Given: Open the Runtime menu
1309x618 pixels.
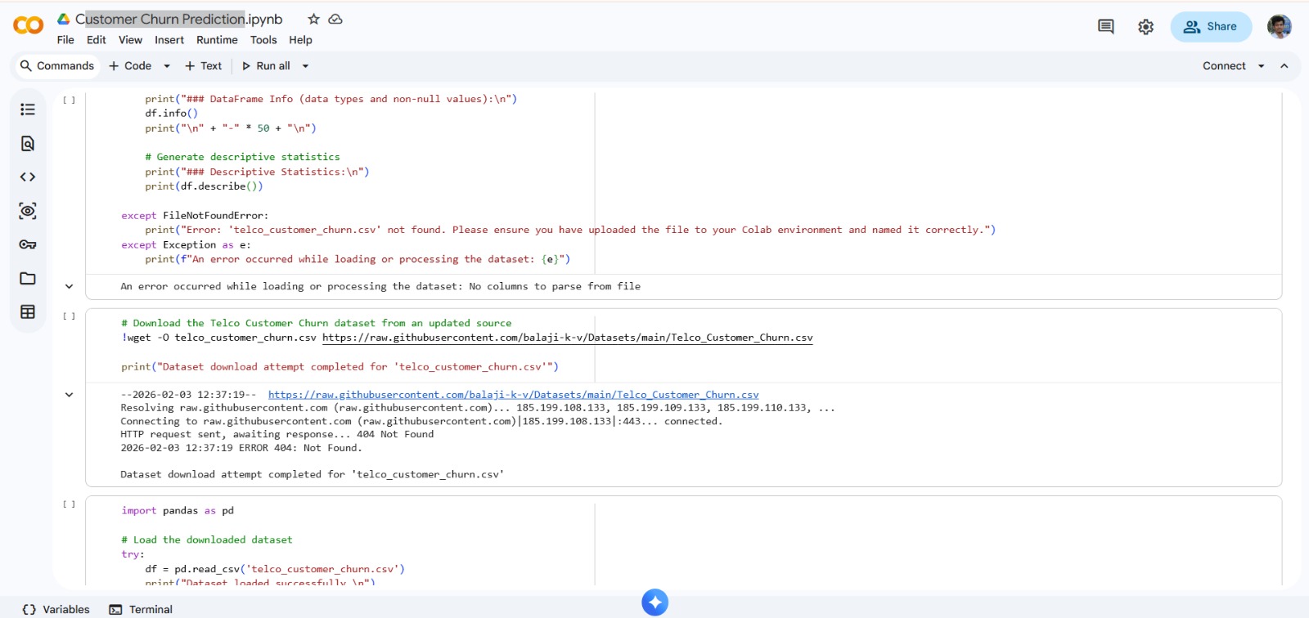Looking at the screenshot, I should (217, 40).
